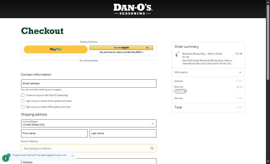Click the Affirm info icon
Image resolution: width=270 pixels, height=164 pixels.
[142, 52]
